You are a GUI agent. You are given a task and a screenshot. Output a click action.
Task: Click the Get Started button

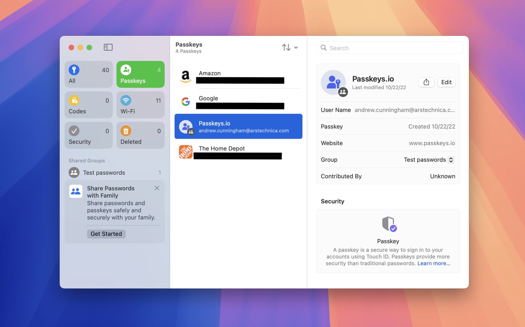[106, 234]
